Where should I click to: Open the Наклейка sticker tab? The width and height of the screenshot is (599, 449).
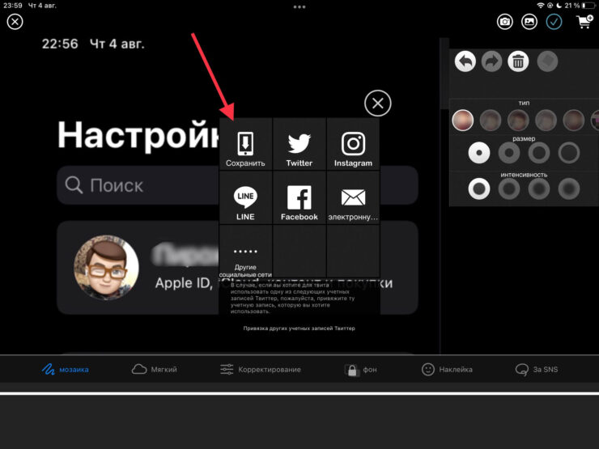pyautogui.click(x=447, y=370)
